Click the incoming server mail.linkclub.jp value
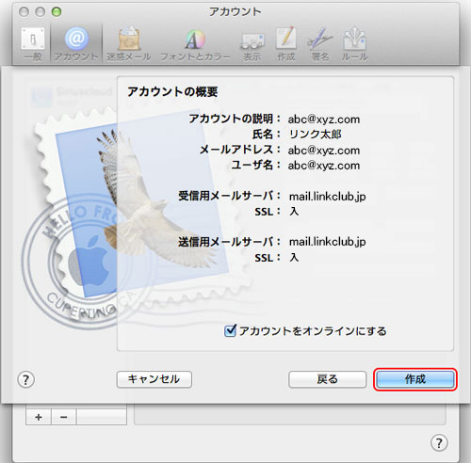 [x=327, y=197]
